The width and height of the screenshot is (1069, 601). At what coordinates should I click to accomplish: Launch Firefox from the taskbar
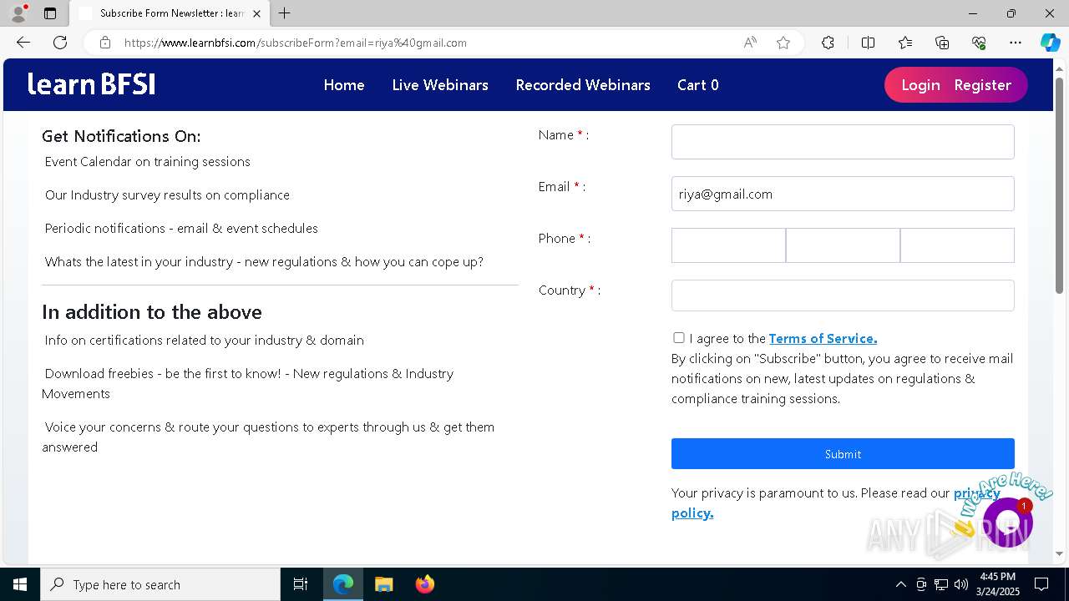[425, 584]
